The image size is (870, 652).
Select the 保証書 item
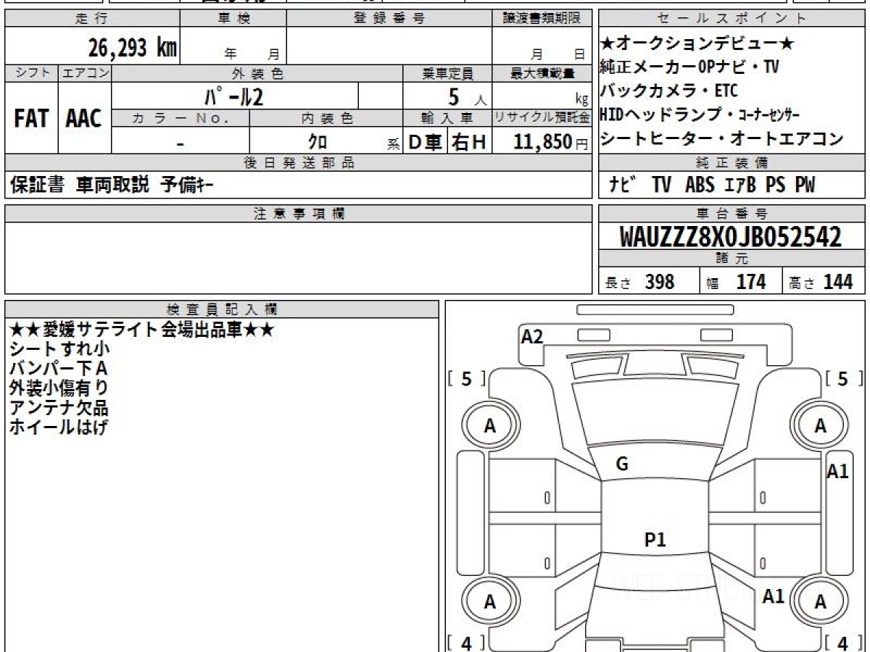pos(37,185)
